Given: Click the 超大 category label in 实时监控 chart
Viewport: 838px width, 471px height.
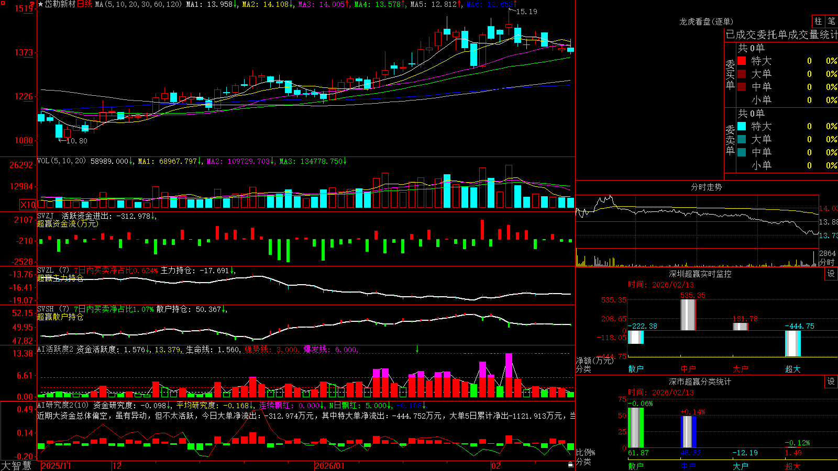Looking at the screenshot, I should pos(793,369).
